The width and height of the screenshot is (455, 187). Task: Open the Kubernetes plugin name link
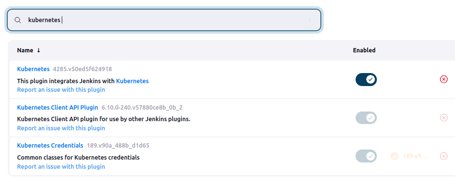33,69
